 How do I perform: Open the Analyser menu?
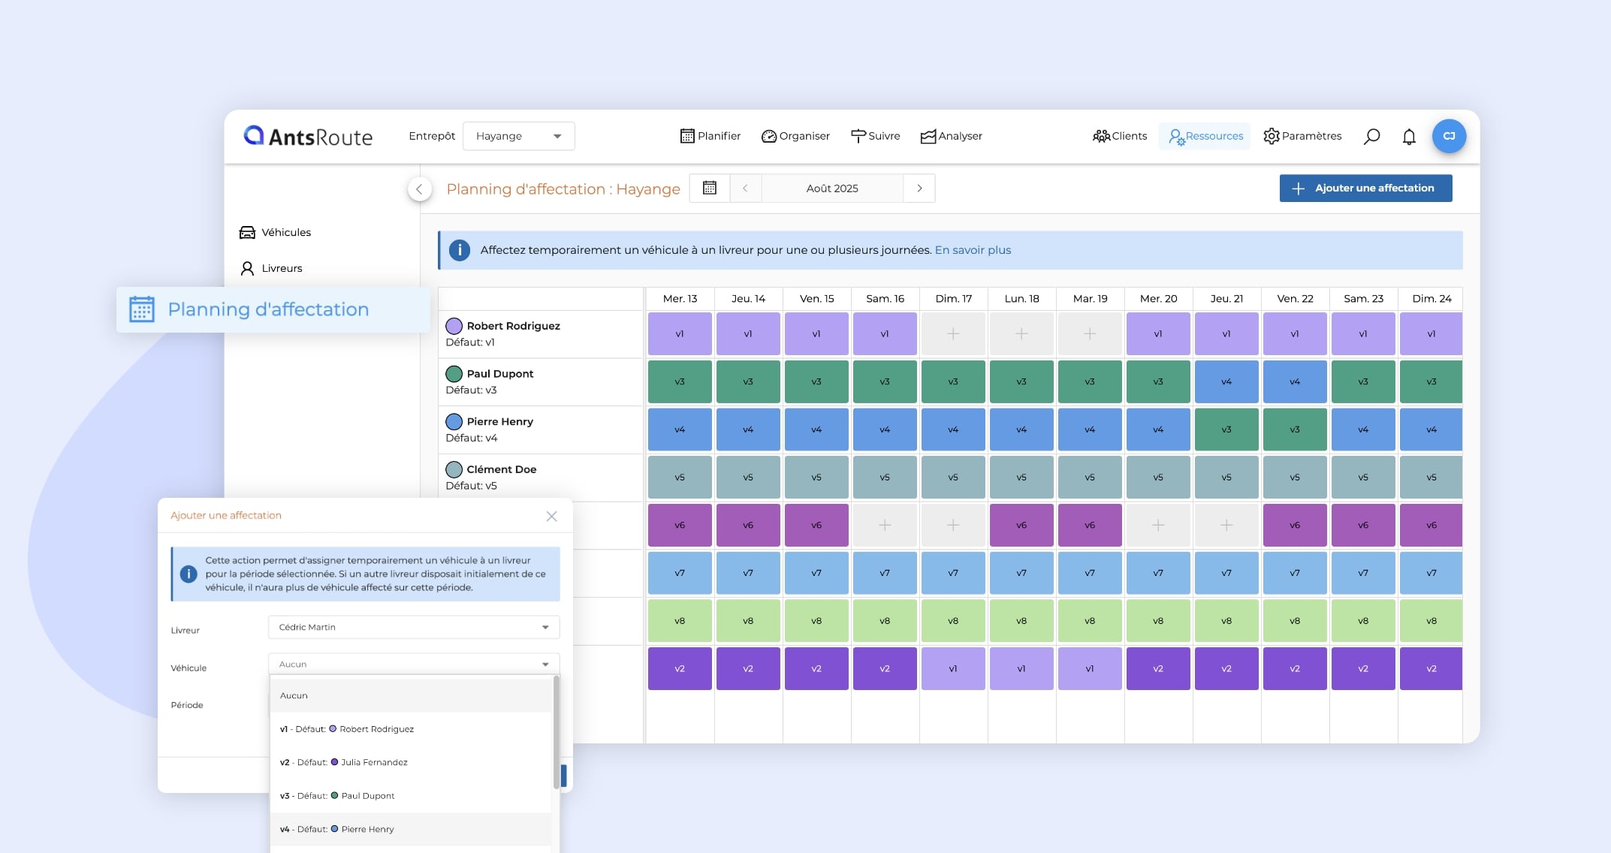point(951,136)
